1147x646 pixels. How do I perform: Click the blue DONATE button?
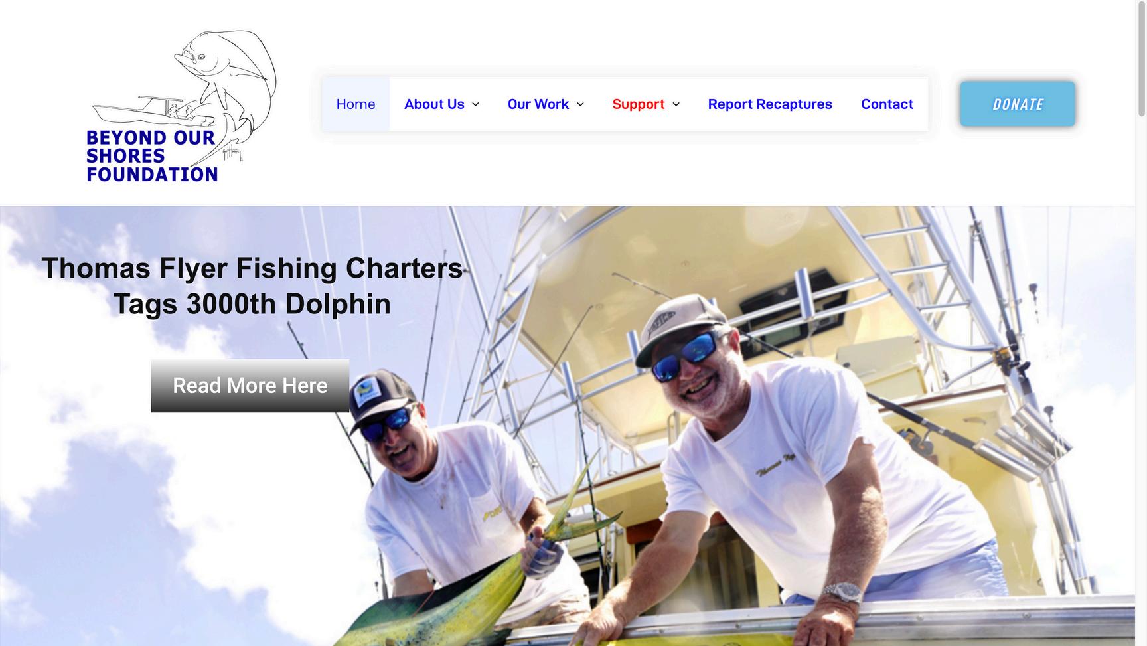click(x=1018, y=104)
